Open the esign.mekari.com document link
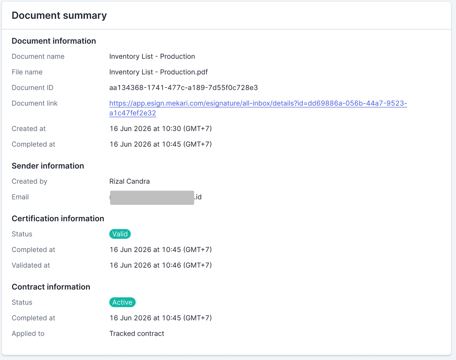Viewport: 456px width, 360px height. (x=258, y=108)
